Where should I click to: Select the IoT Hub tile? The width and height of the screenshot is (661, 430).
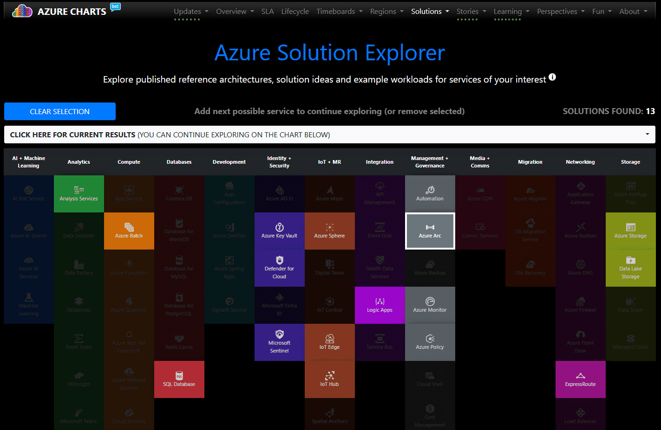(329, 379)
